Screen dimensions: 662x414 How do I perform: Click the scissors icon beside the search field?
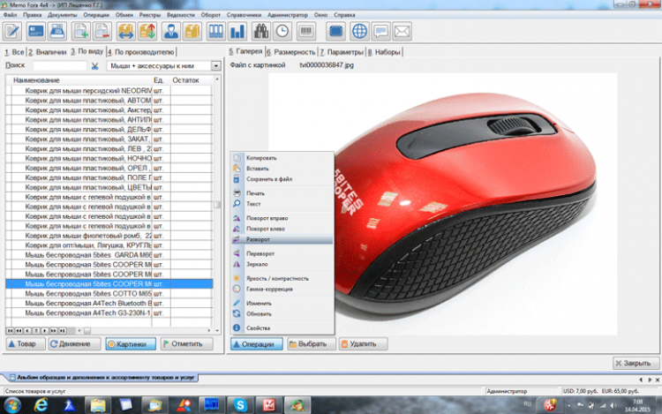point(95,65)
